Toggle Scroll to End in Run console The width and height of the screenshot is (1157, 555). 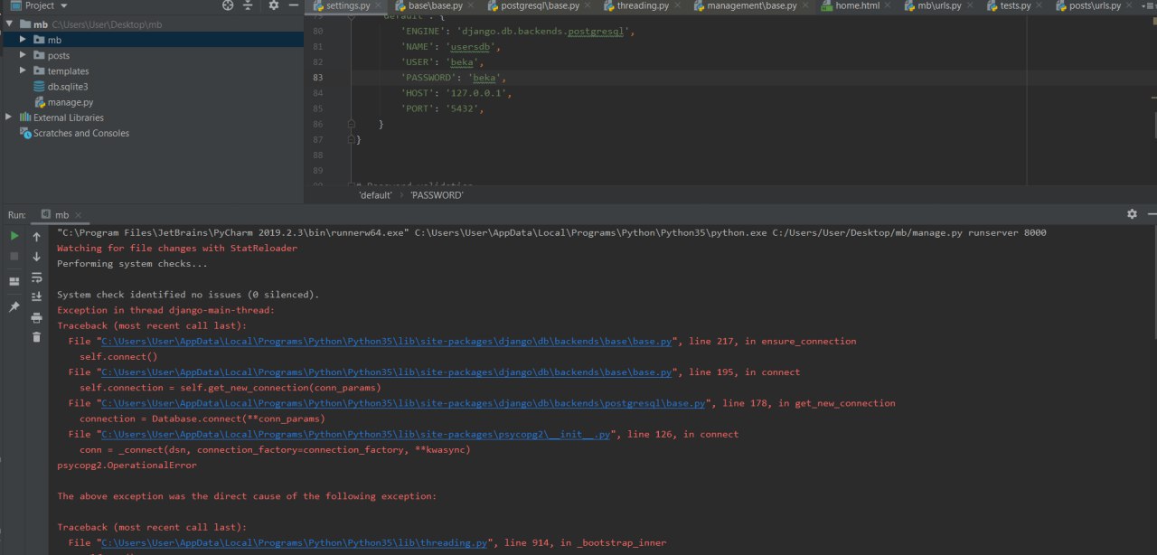(37, 296)
